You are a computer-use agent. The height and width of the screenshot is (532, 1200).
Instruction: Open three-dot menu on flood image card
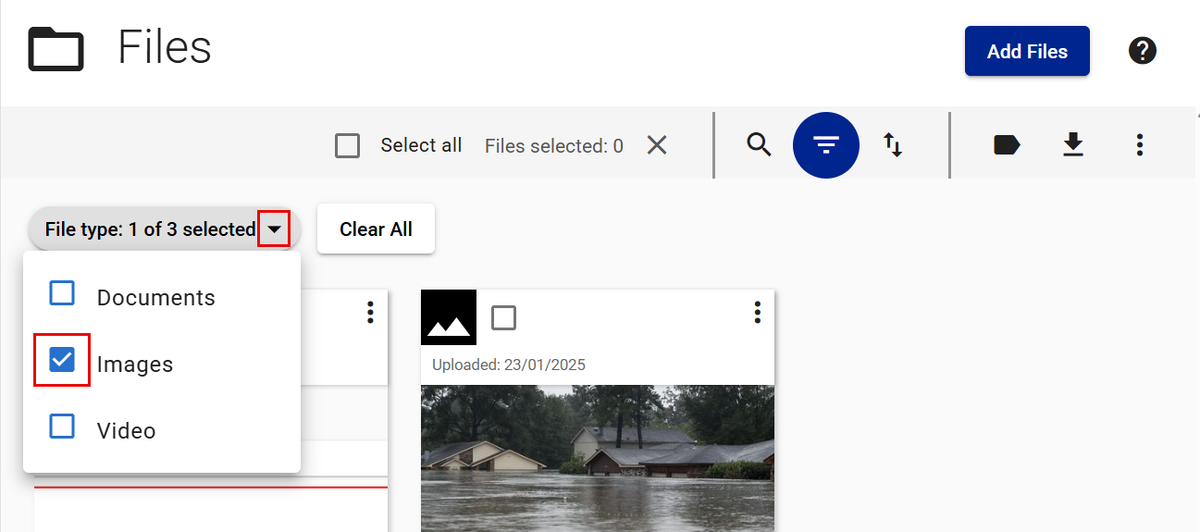click(x=757, y=313)
